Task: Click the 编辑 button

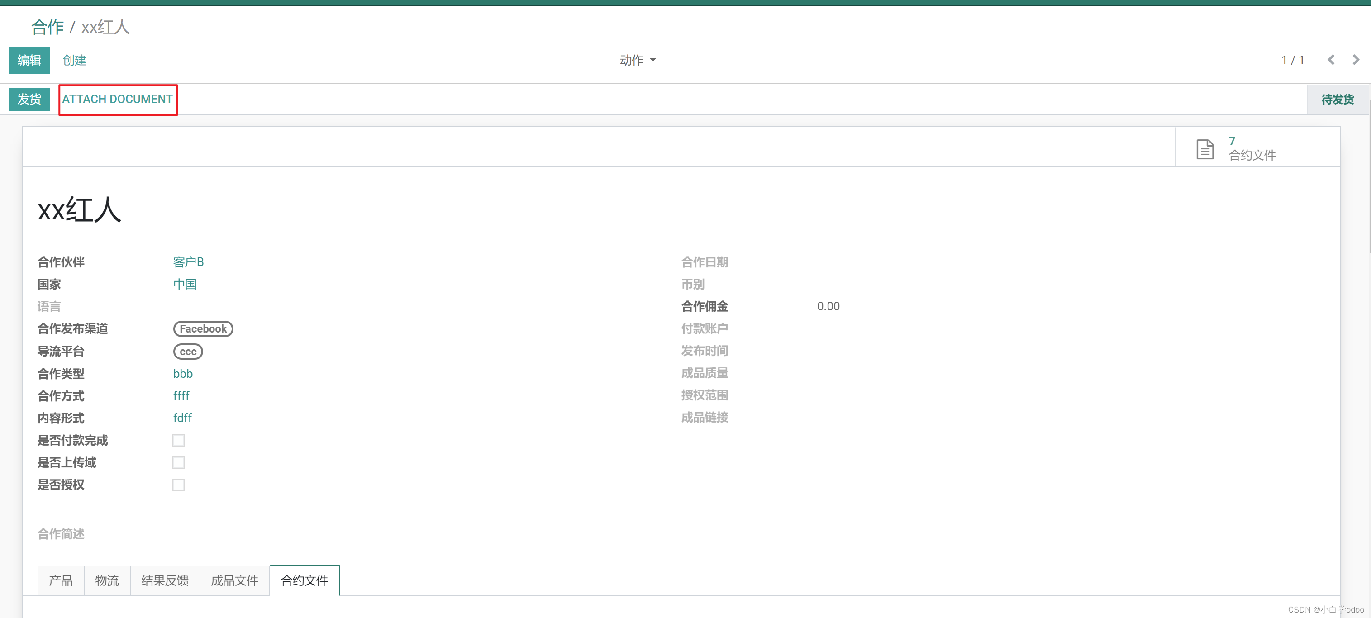Action: pos(29,60)
